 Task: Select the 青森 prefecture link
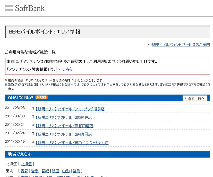(x=24, y=171)
